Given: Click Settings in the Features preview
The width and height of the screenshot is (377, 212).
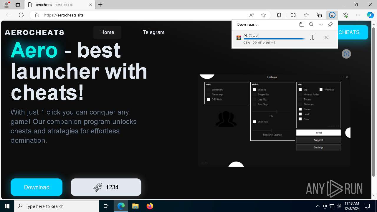Looking at the screenshot, I should 318,148.
